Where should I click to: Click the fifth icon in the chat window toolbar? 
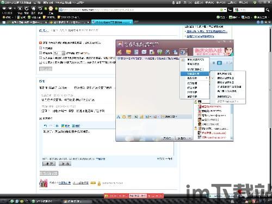152,52
